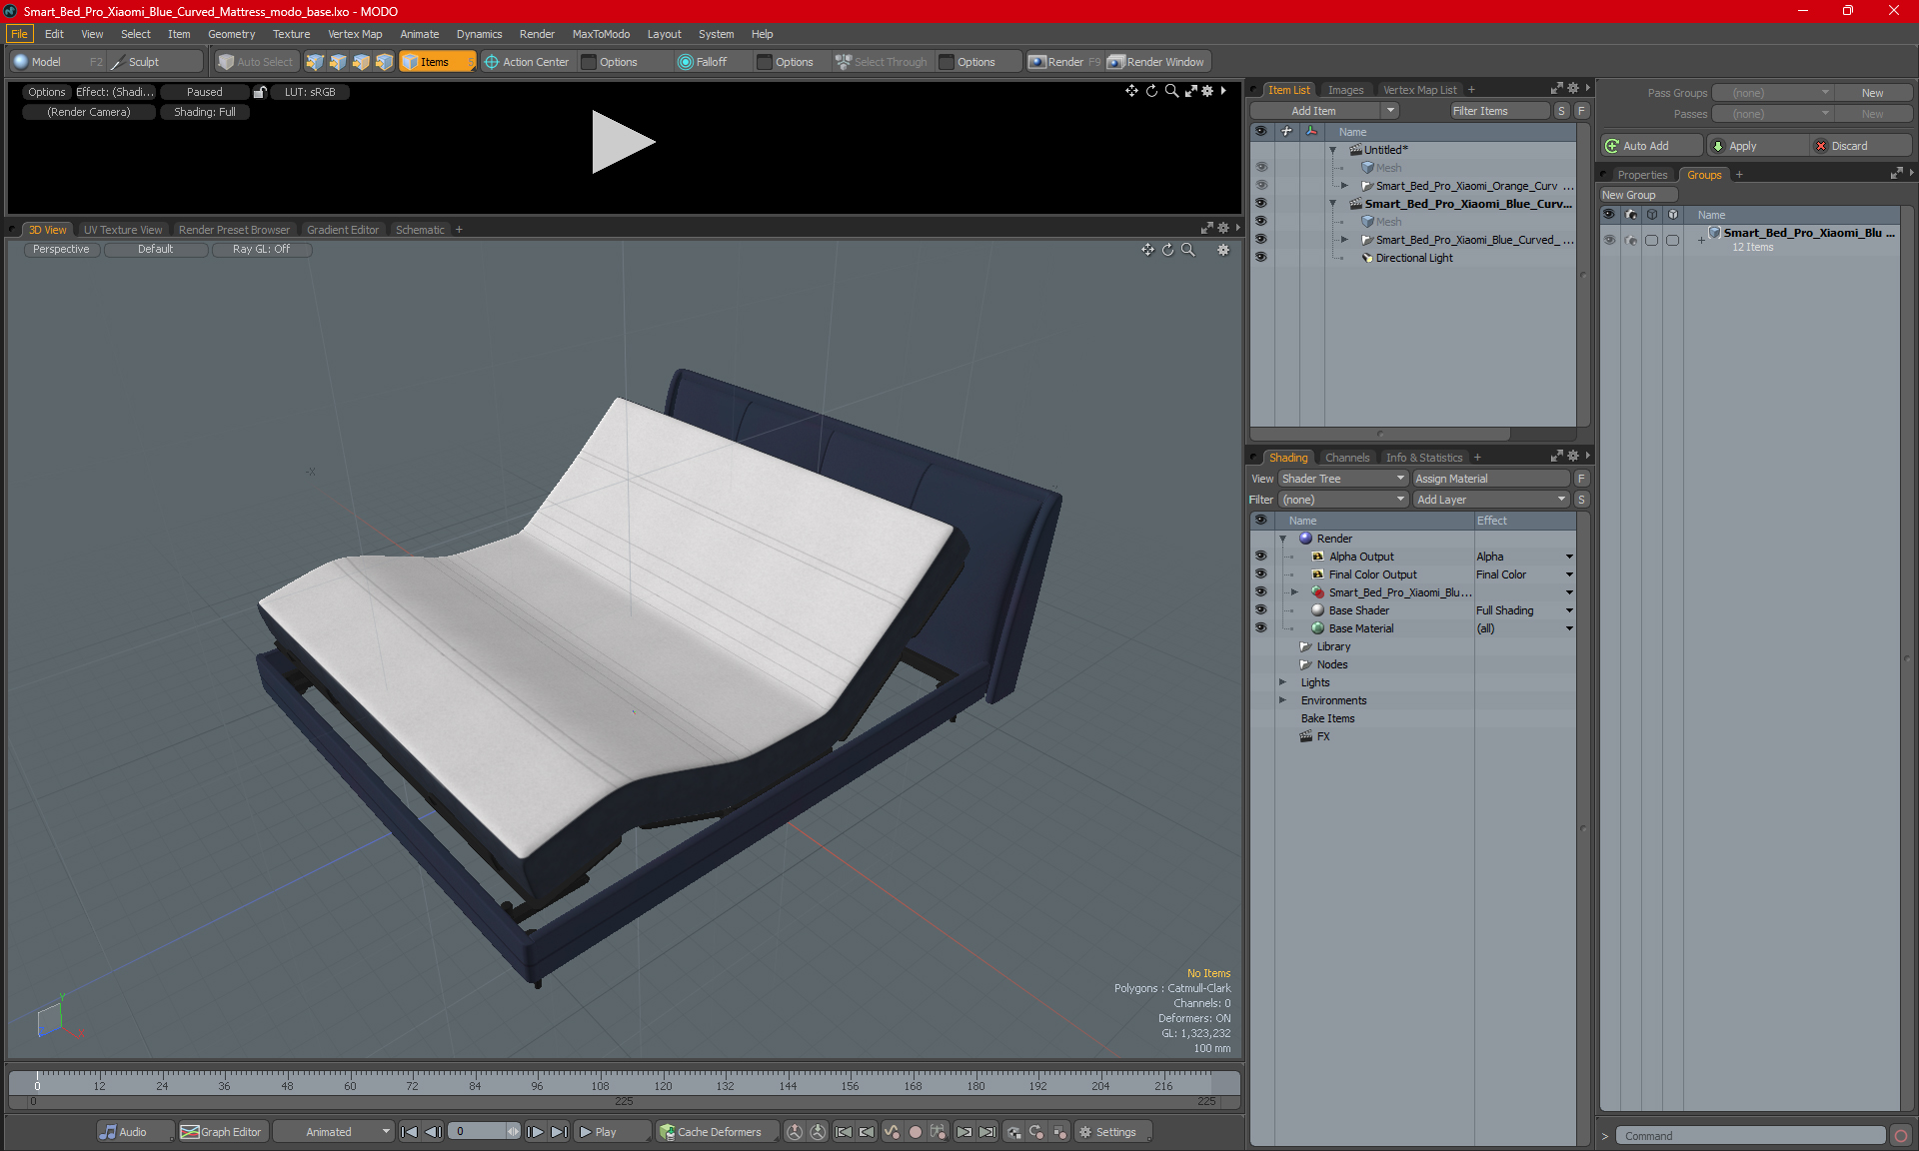Open the Add Layer dropdown

pyautogui.click(x=1491, y=500)
